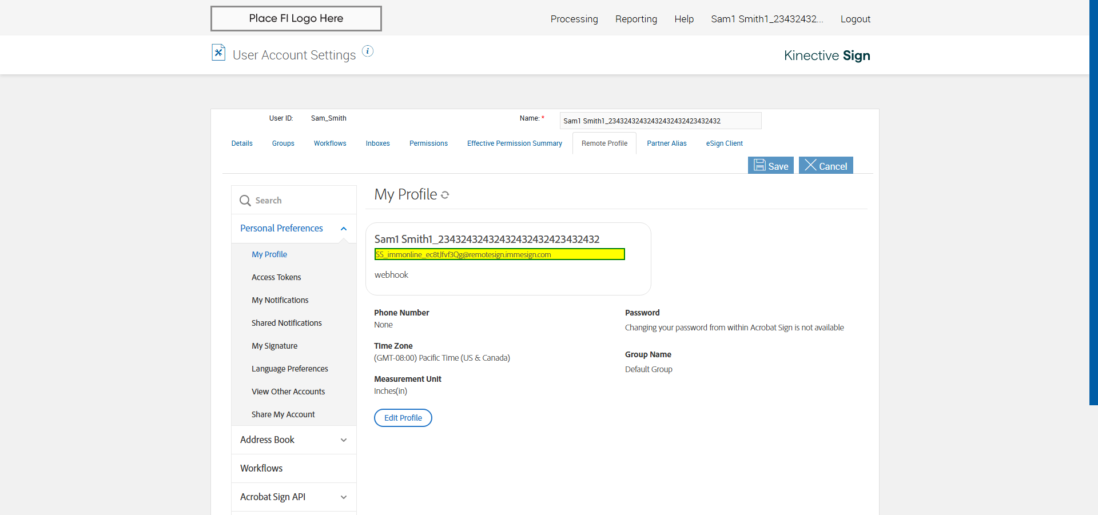Image resolution: width=1098 pixels, height=515 pixels.
Task: Click the Edit Profile button
Action: pos(403,418)
